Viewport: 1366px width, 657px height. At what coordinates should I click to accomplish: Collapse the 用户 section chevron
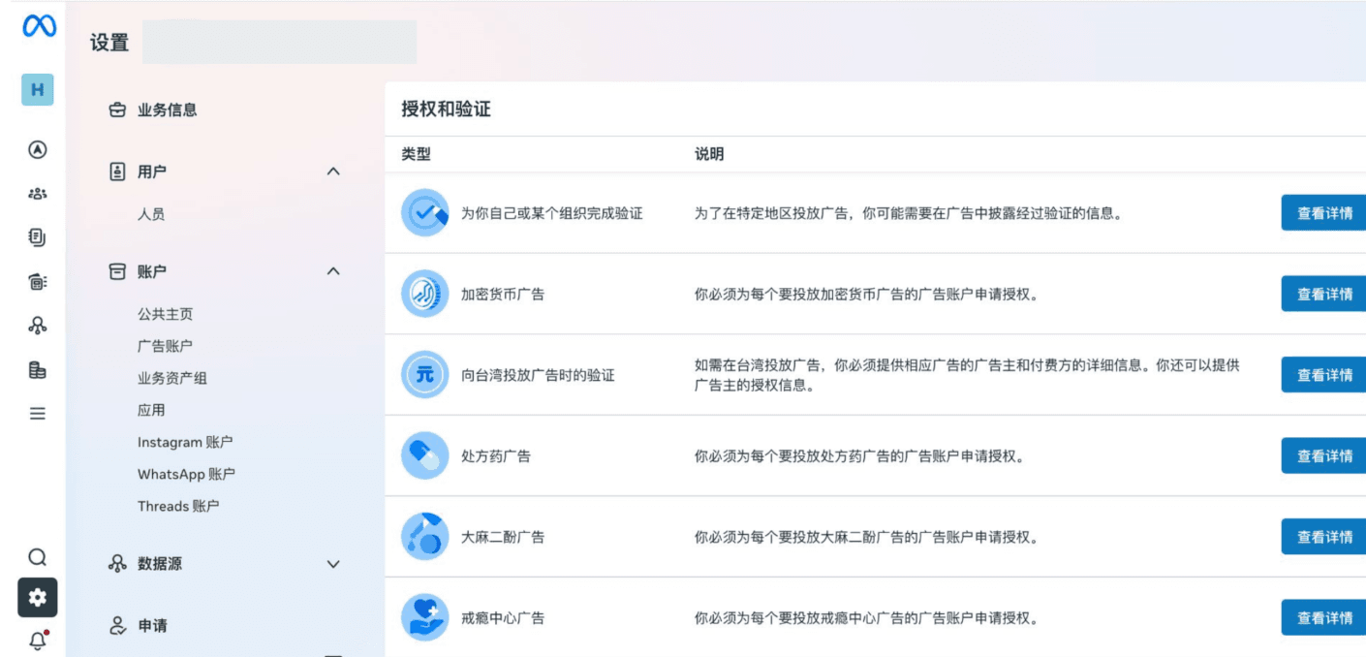[x=333, y=172]
